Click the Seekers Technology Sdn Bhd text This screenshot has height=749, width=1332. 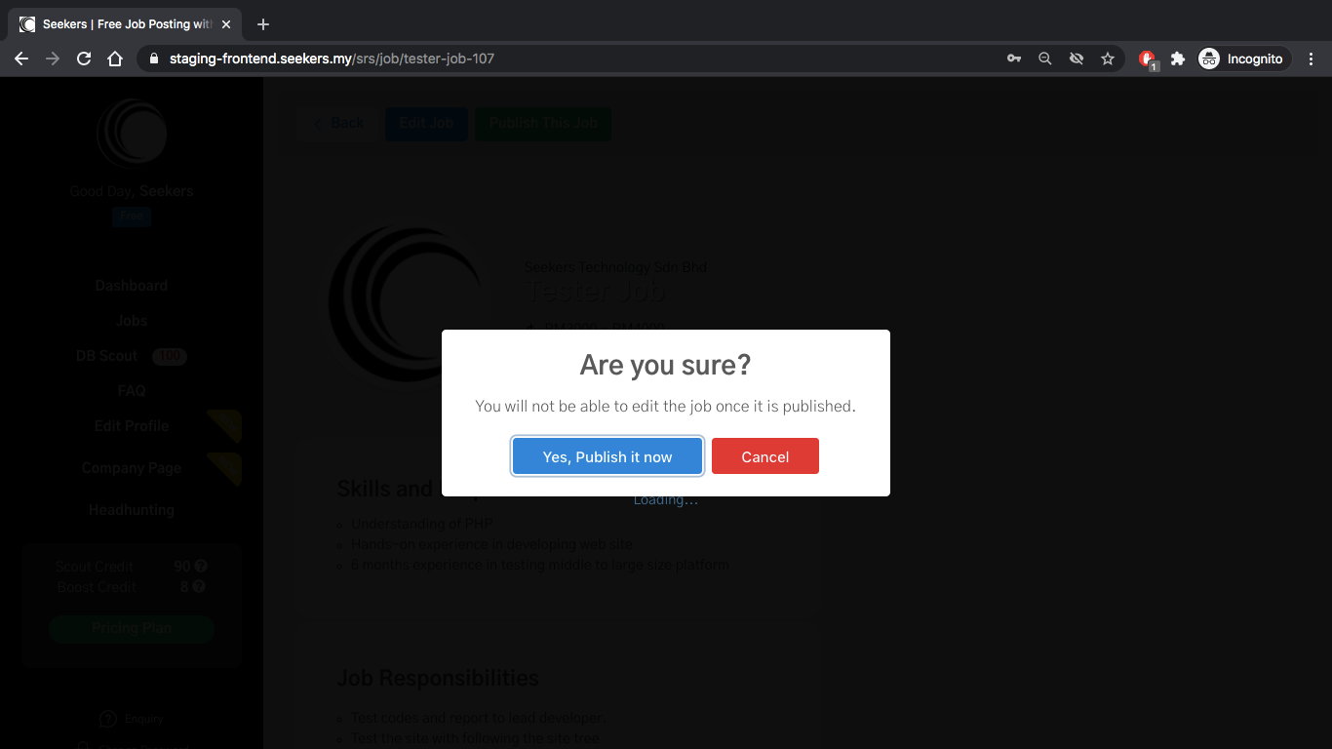616,267
